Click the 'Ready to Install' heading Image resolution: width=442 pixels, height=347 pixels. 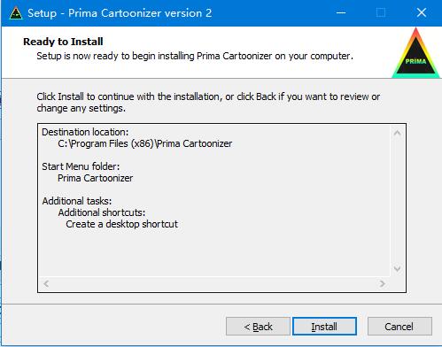[63, 42]
